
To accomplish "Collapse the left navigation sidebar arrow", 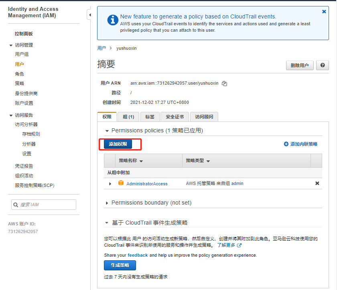I will (x=90, y=15).
